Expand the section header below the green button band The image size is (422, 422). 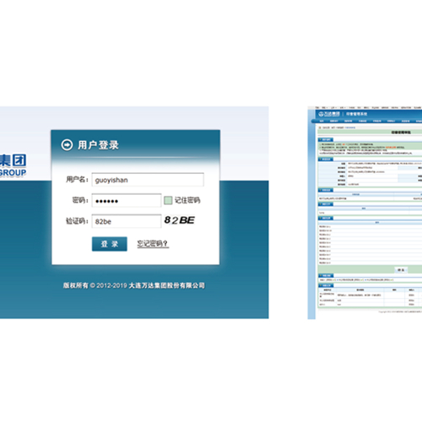(326, 275)
